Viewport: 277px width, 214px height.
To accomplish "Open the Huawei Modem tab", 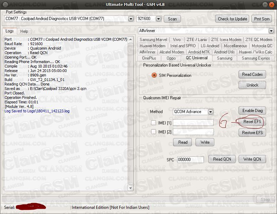I will (152, 46).
